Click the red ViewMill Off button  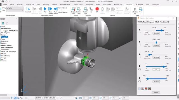point(97,9)
